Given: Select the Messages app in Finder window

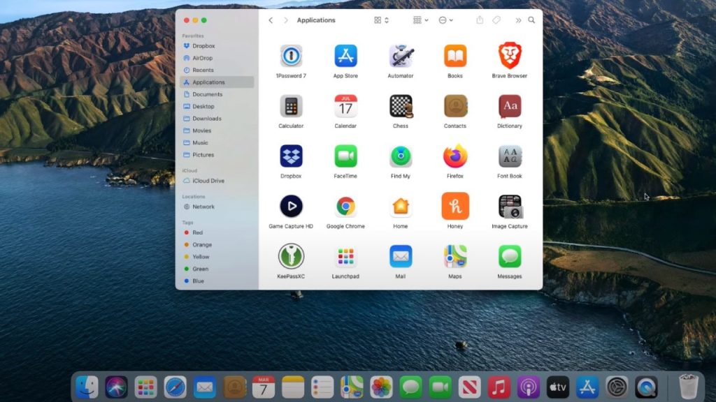Looking at the screenshot, I should tap(510, 257).
